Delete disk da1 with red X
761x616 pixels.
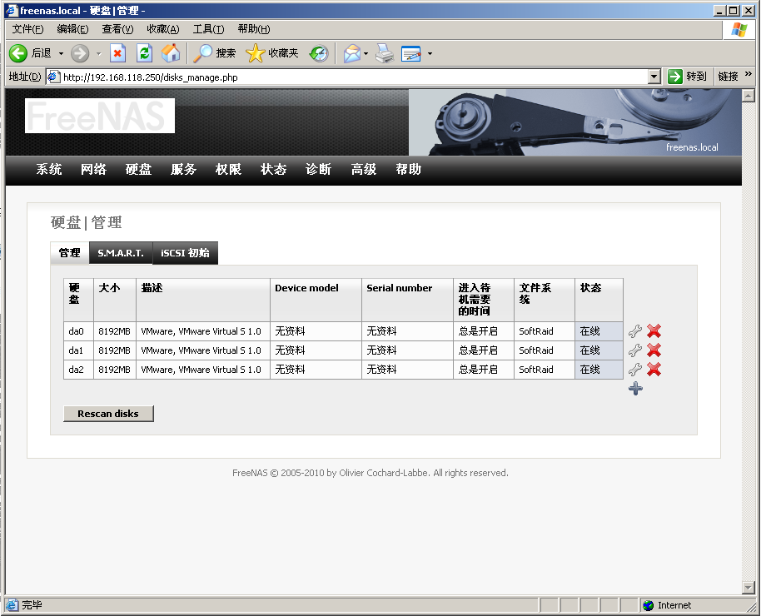(654, 350)
